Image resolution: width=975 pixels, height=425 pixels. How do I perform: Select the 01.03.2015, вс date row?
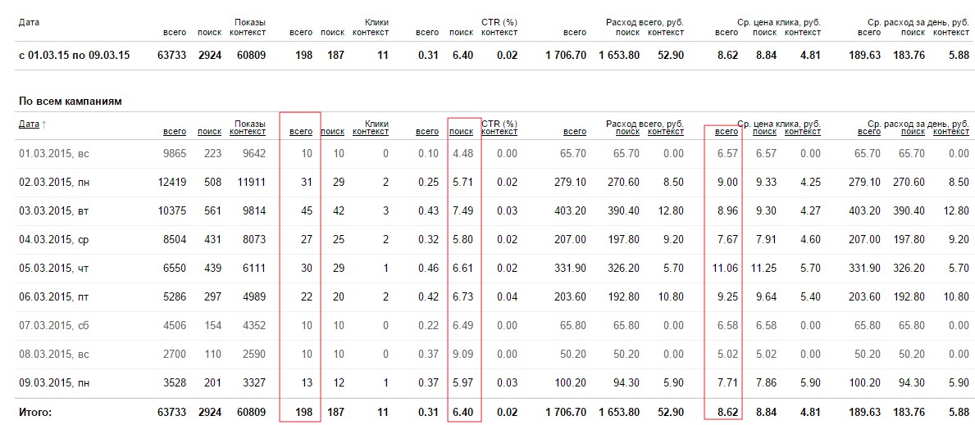(54, 153)
